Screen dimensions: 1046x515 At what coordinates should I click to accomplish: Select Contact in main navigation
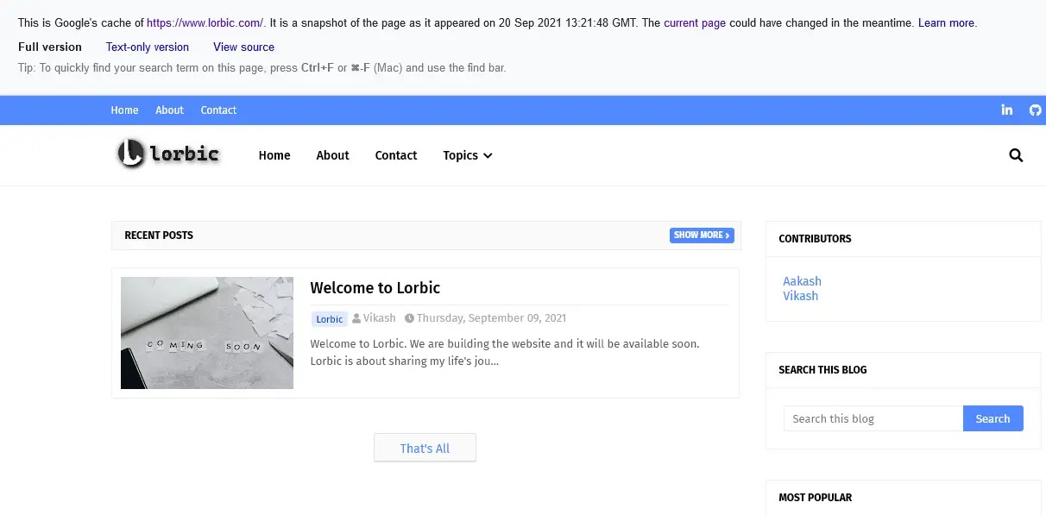[x=396, y=155]
